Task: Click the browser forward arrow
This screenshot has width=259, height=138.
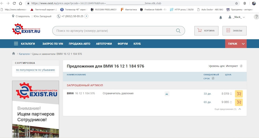Action: (8, 3)
